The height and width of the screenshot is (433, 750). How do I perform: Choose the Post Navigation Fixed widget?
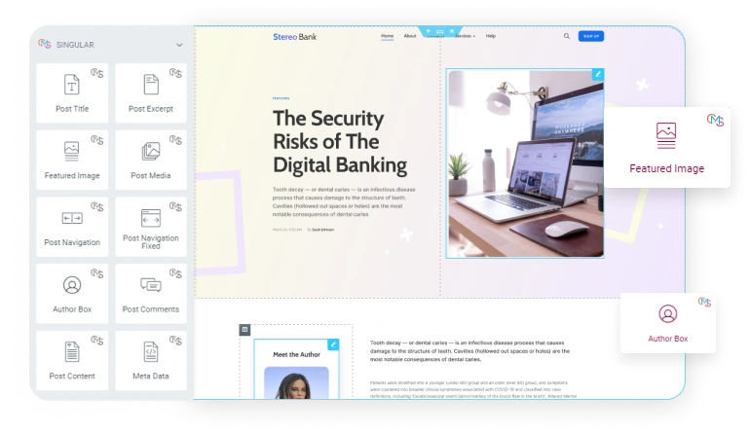click(151, 227)
